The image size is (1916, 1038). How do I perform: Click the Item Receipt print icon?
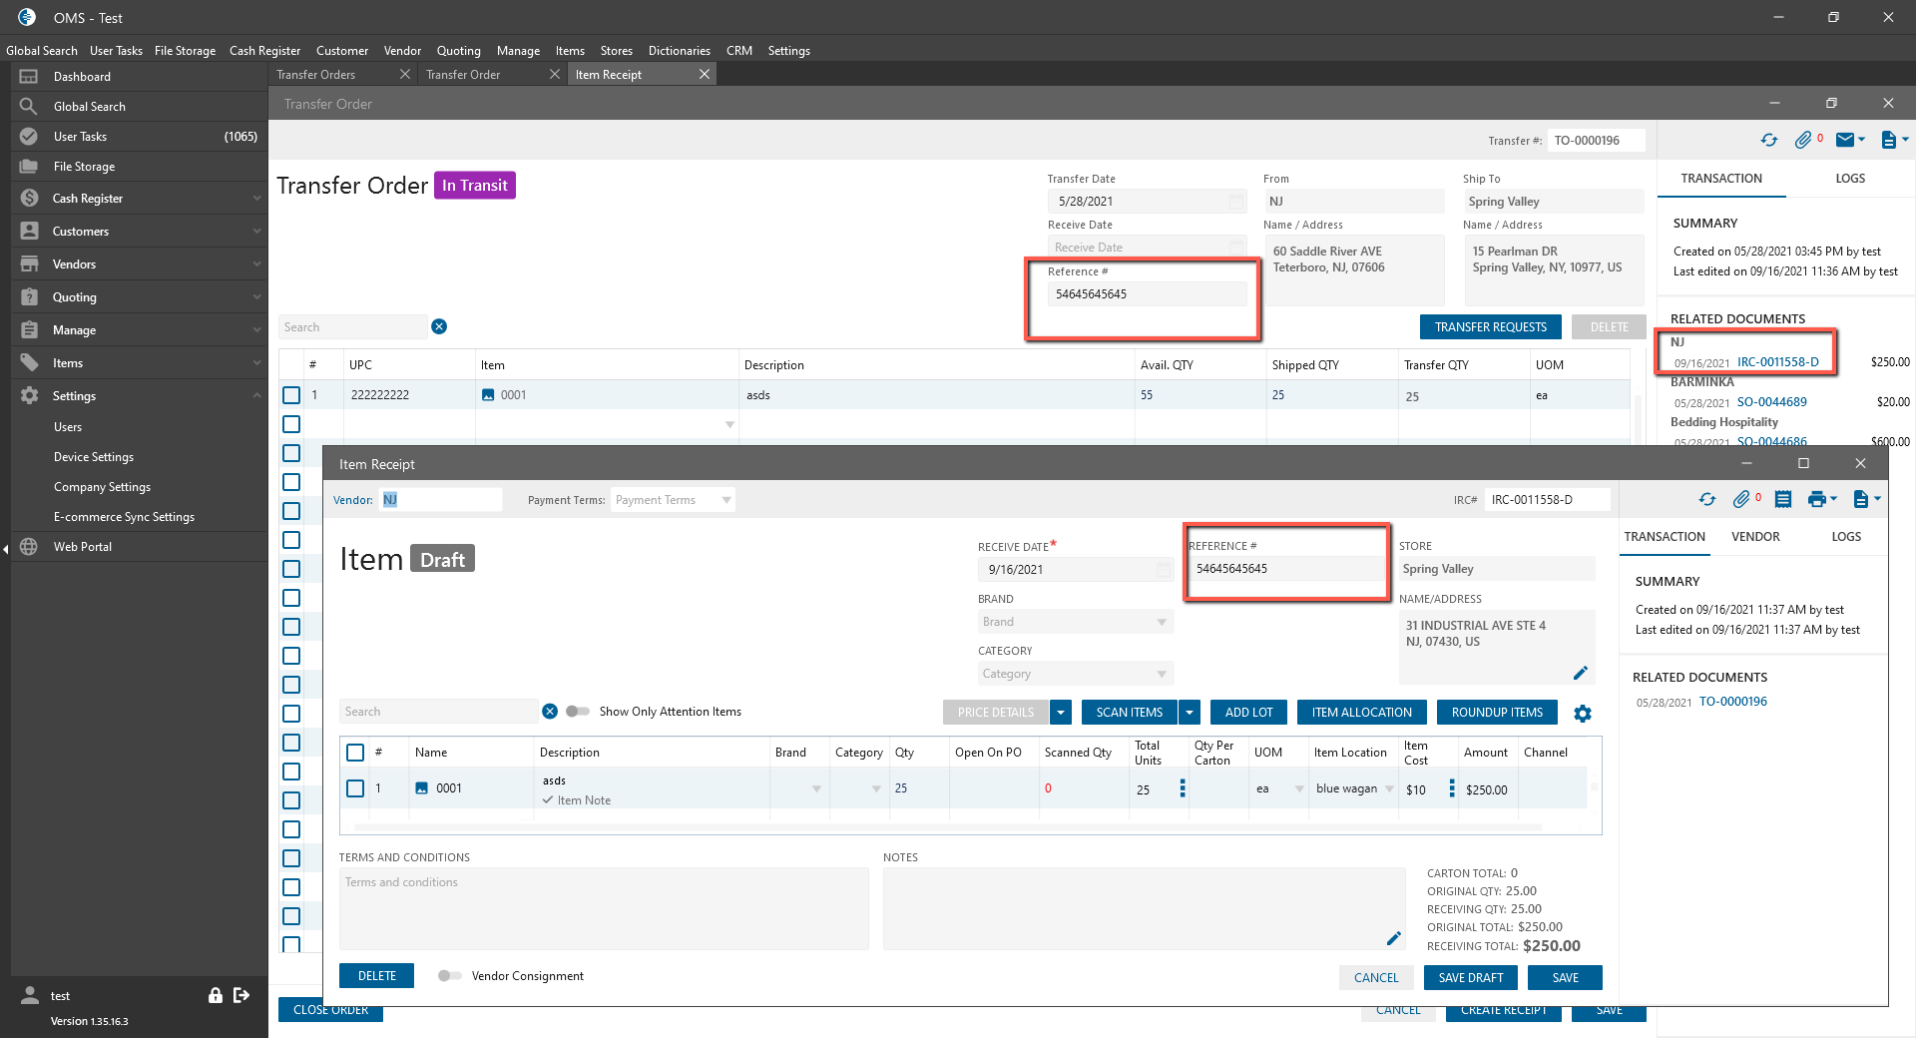(x=1817, y=499)
